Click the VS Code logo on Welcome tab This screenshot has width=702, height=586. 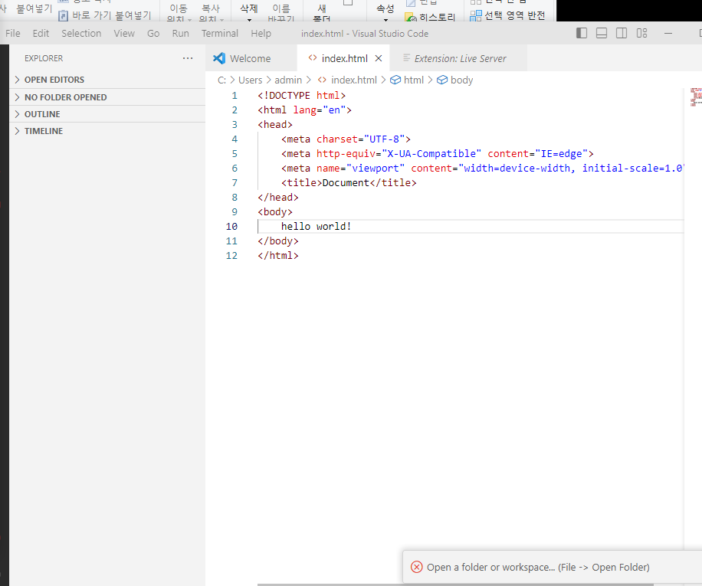coord(219,58)
